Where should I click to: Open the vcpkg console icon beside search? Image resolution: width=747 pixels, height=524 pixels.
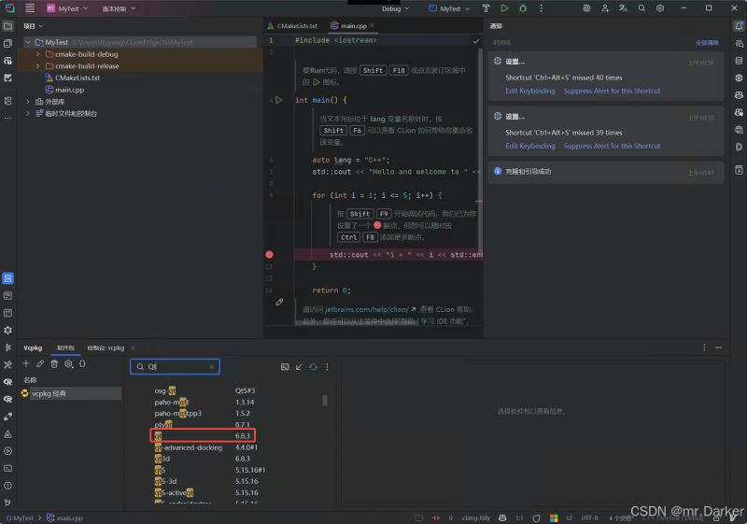(x=285, y=367)
